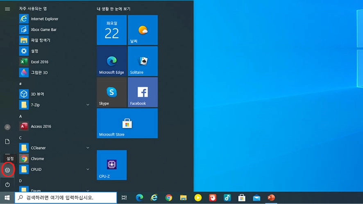Viewport: 363px width, 204px height.
Task: Open the Solitaire tile
Action: pyautogui.click(x=143, y=61)
